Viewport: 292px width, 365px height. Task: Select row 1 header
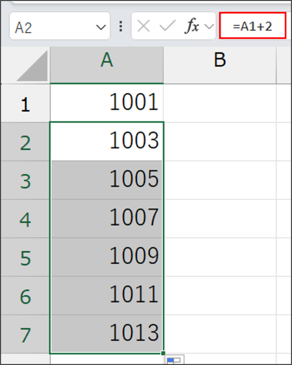25,104
